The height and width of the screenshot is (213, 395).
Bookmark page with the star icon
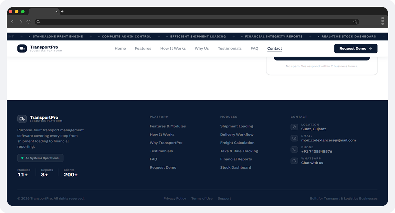[x=355, y=22]
